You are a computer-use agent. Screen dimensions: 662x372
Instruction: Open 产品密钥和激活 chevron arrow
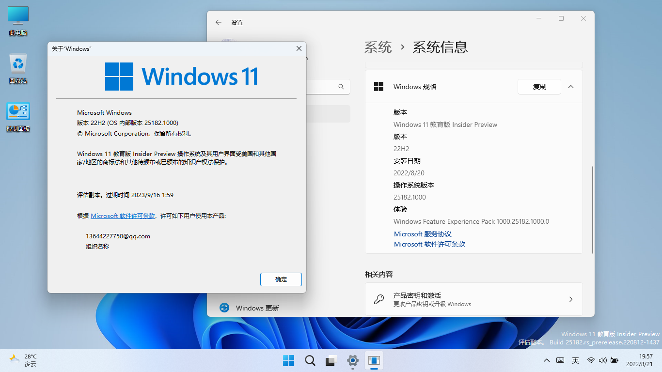point(571,299)
